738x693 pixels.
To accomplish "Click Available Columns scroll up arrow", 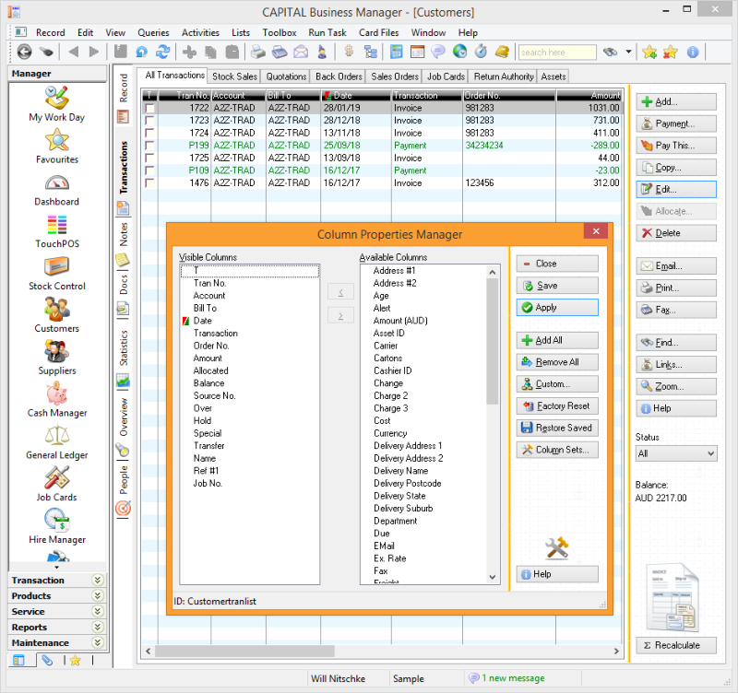I will tap(493, 272).
